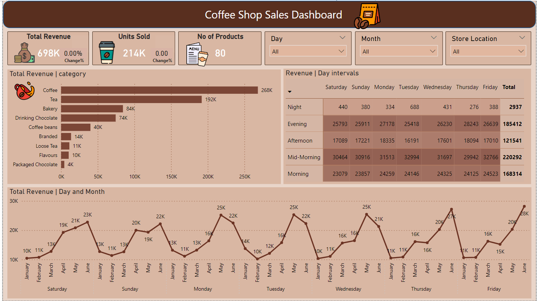Sort by the Total column header
The height and width of the screenshot is (301, 537).
[509, 87]
